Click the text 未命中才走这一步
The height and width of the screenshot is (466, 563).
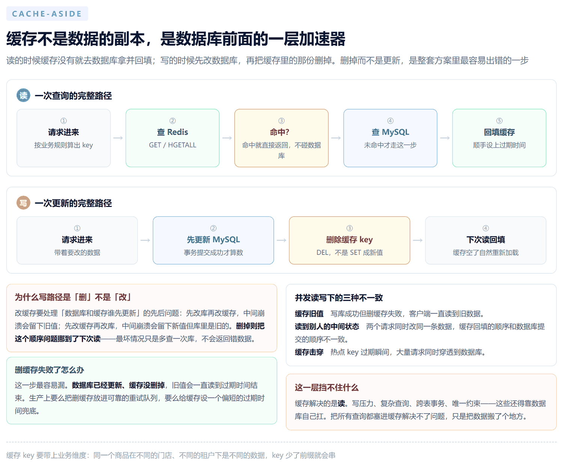[x=390, y=145]
